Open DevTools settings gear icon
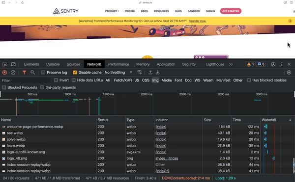This screenshot has width=295, height=182. point(273,64)
